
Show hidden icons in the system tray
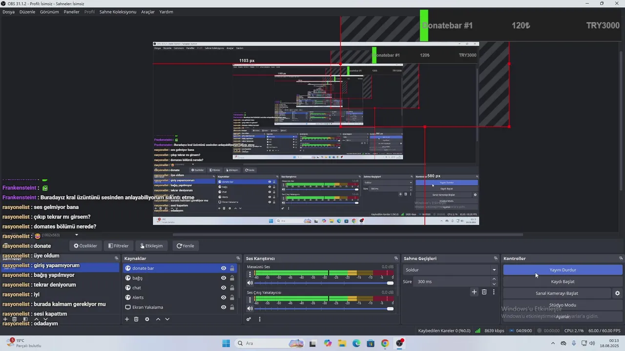tap(554, 343)
